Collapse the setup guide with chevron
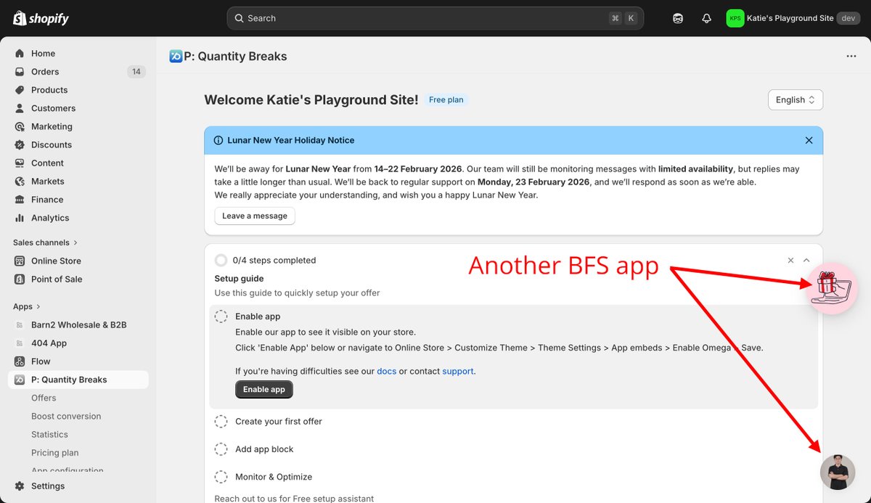 (x=806, y=261)
